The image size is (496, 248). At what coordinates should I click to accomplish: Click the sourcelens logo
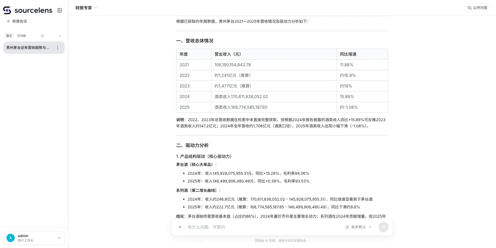(28, 10)
